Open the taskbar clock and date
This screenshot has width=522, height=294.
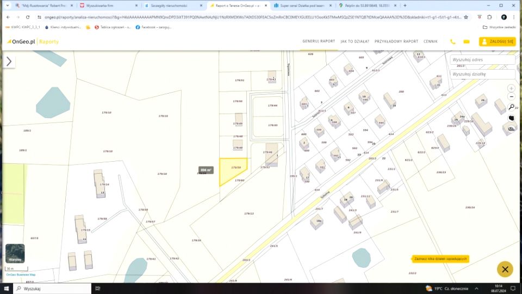pos(499,289)
